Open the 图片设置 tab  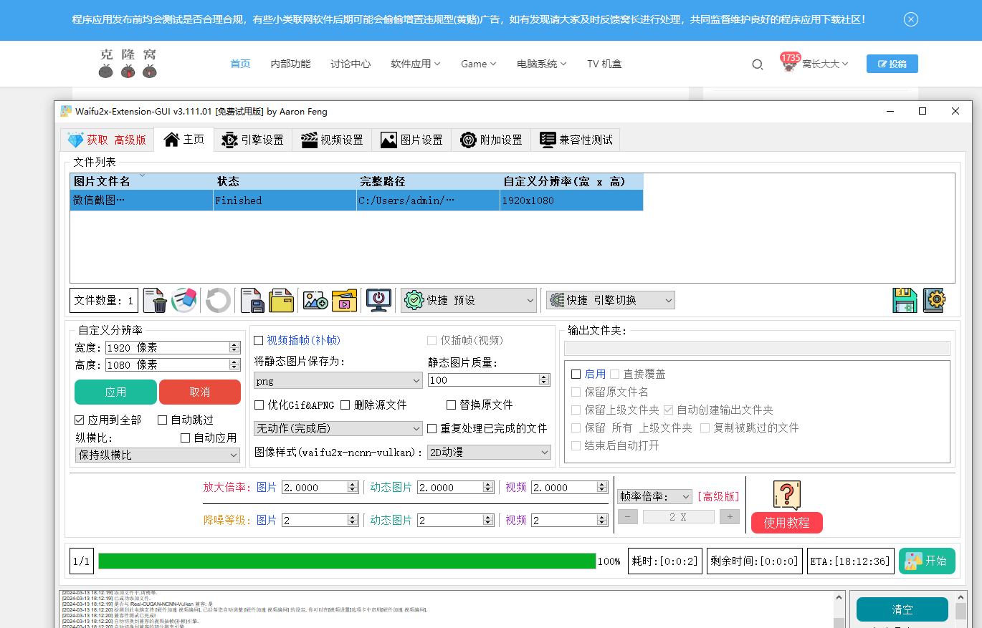coord(411,140)
